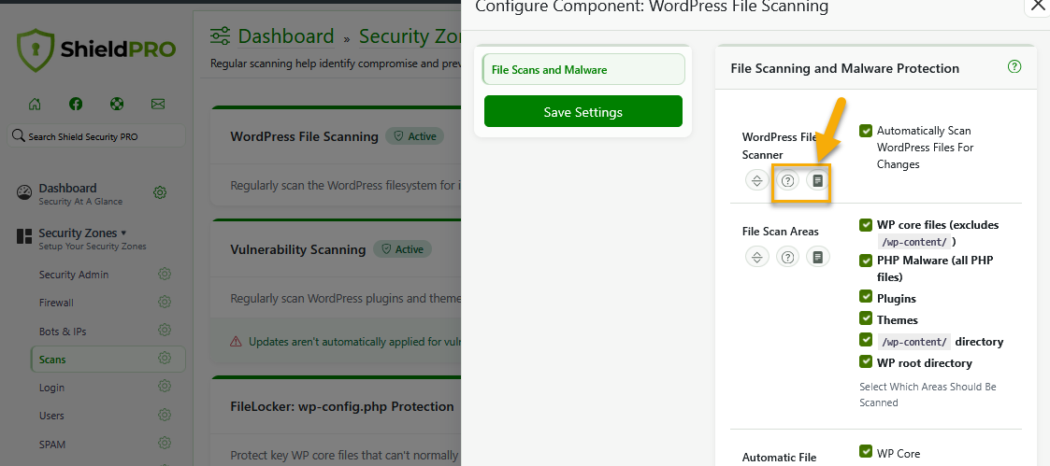Click WordPress File Scanning Active badge

[x=414, y=136]
